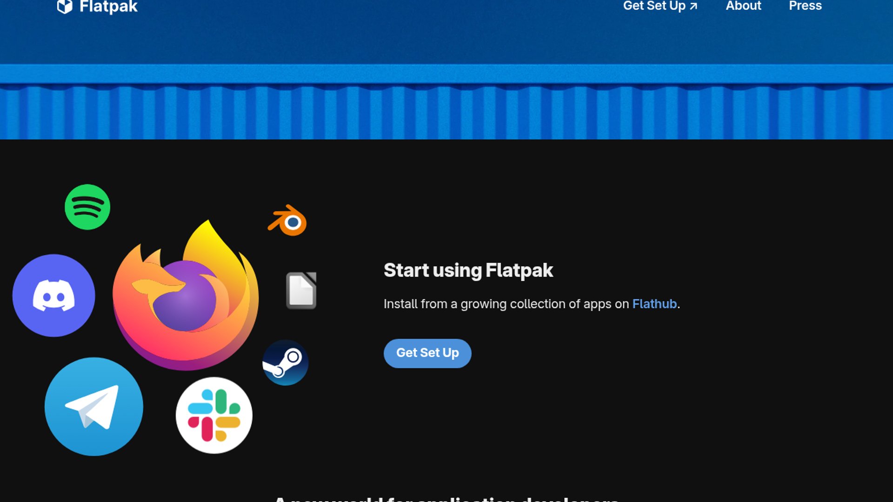This screenshot has height=502, width=893.
Task: Click the Discord app icon
Action: click(53, 296)
